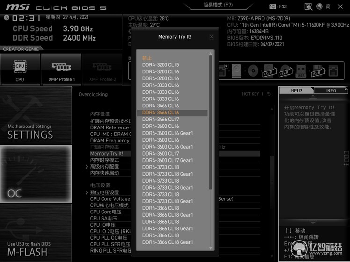Select DDR4-3200 CL15 preset
The height and width of the screenshot is (262, 350).
[160, 65]
